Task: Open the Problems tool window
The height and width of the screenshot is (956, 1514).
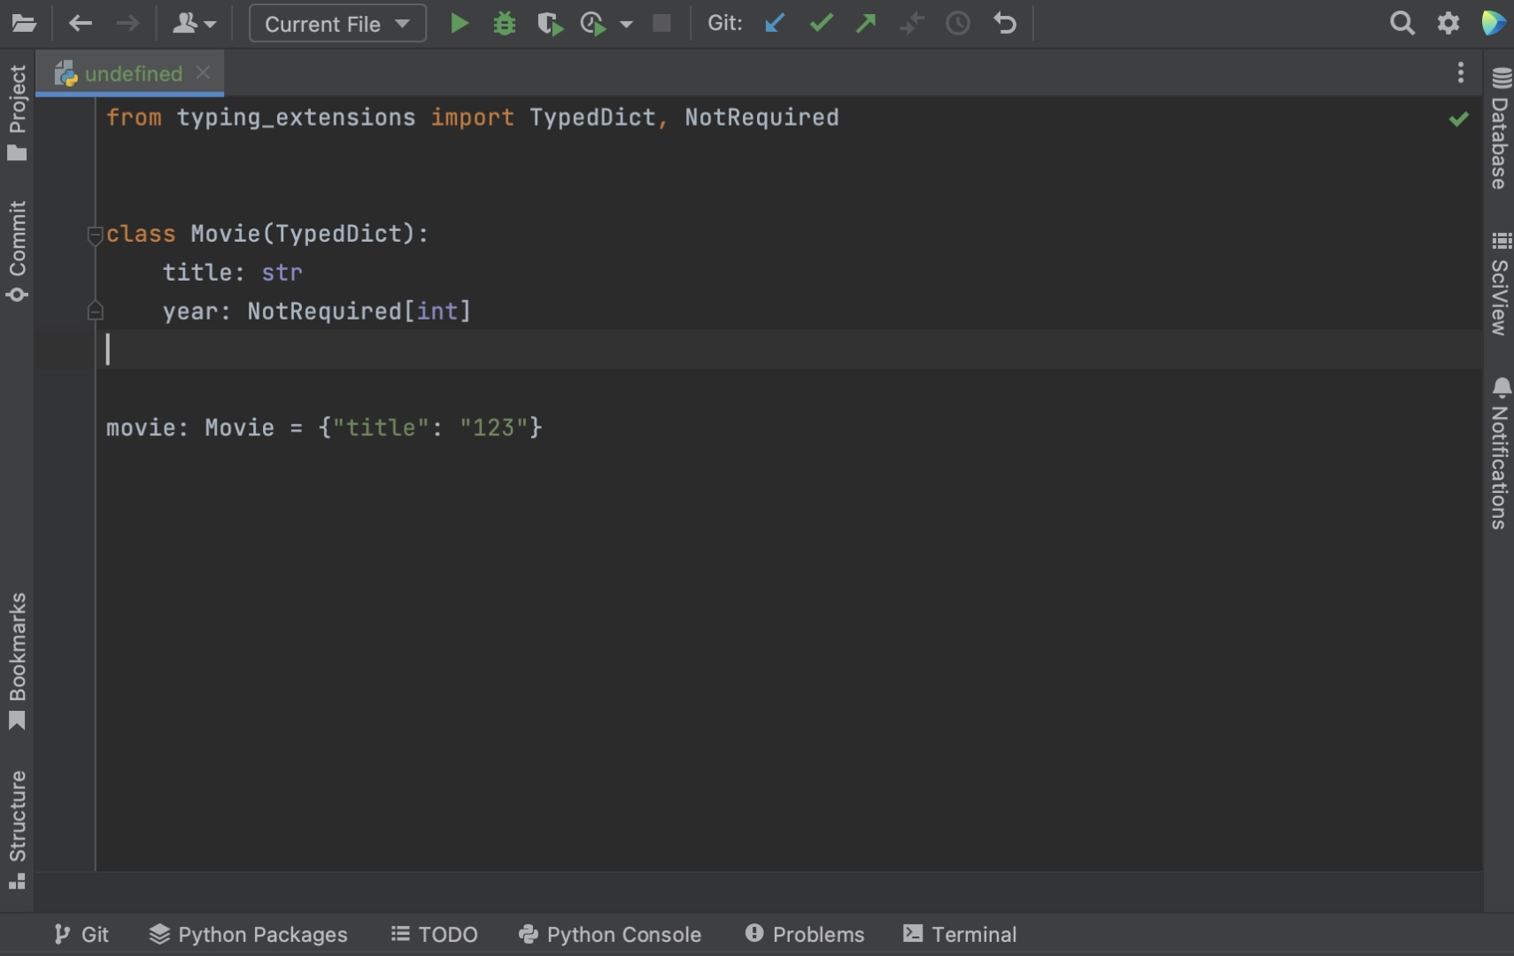Action: [x=804, y=934]
